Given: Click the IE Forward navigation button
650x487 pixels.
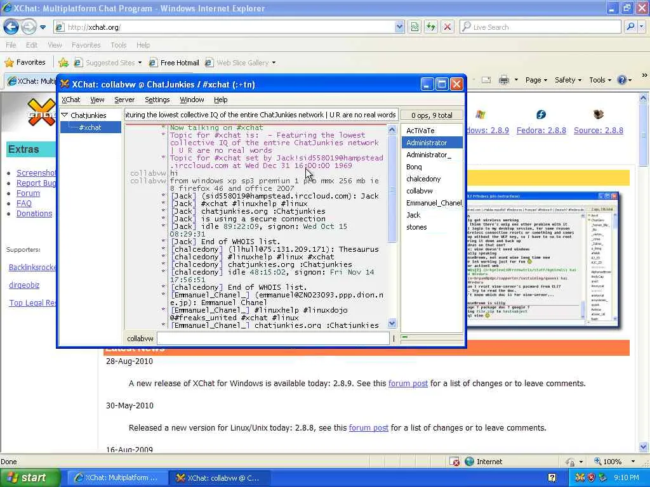Looking at the screenshot, I should click(29, 27).
